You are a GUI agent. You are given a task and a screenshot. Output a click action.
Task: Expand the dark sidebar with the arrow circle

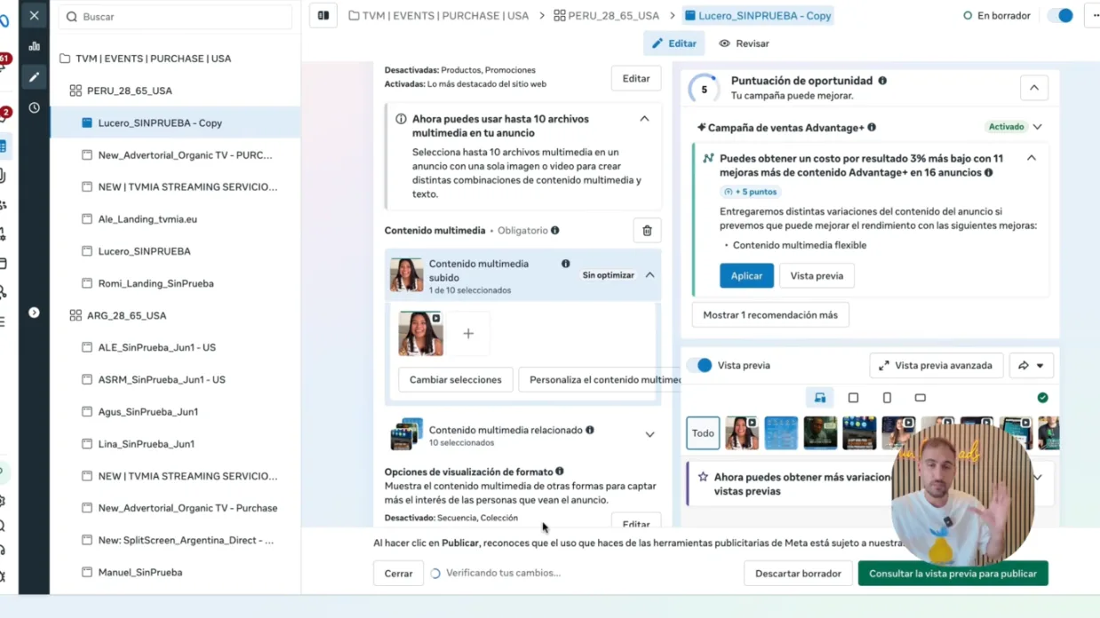pos(34,313)
